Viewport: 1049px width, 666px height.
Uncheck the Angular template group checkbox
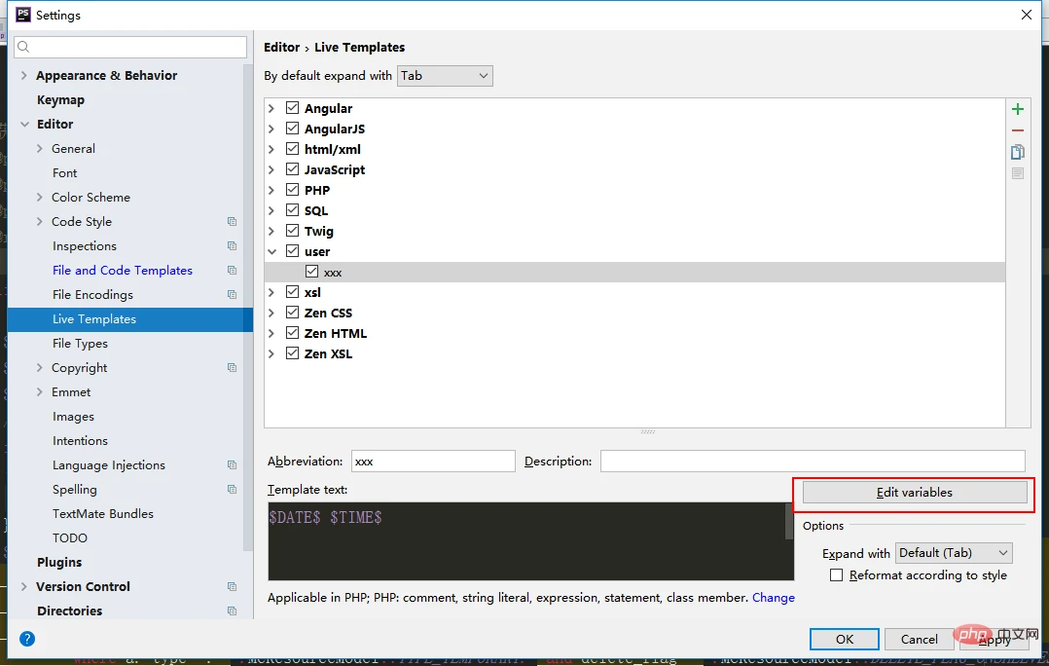coord(292,108)
